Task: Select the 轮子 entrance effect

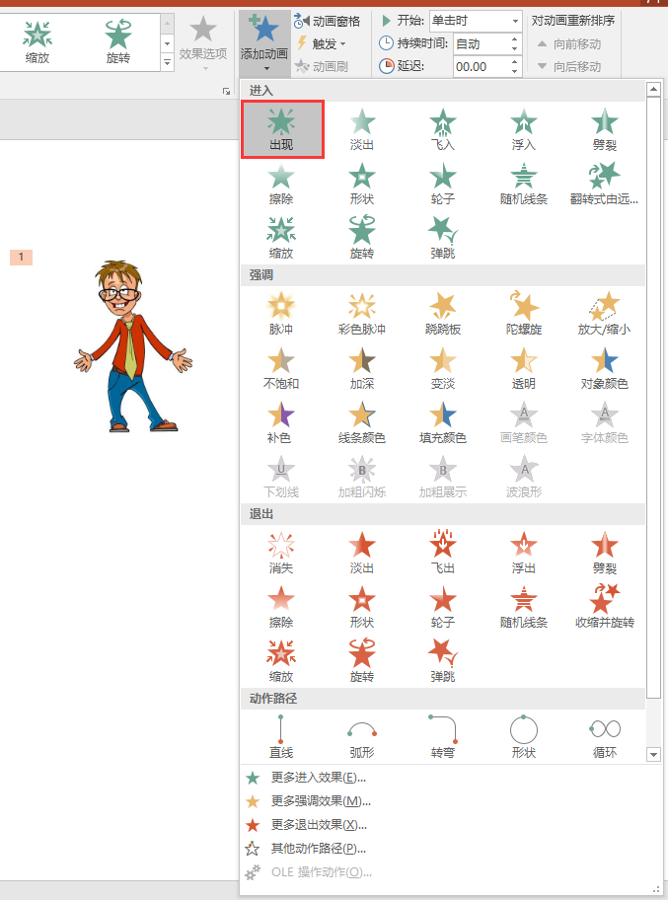Action: tap(443, 185)
